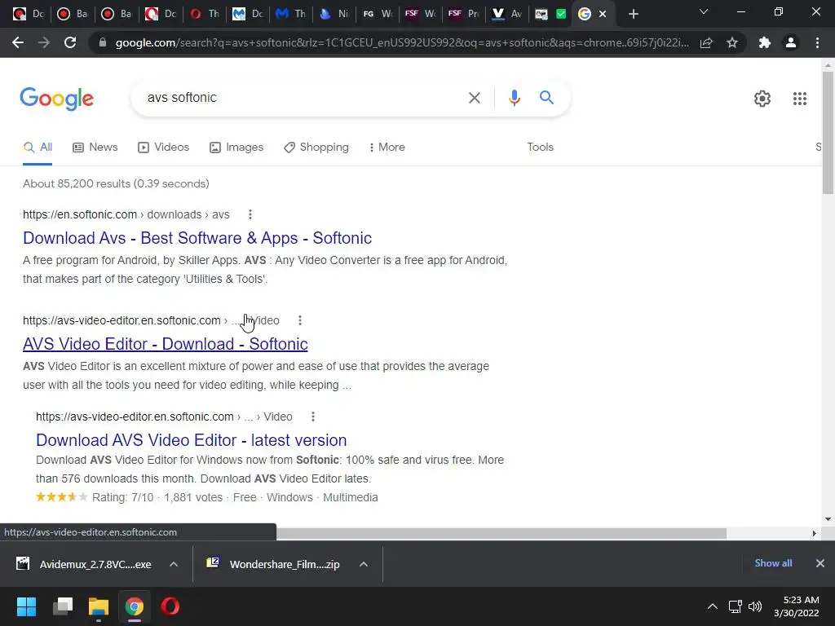Screen dimensions: 835x626
Task: Show hidden system tray icons
Action: pyautogui.click(x=712, y=606)
